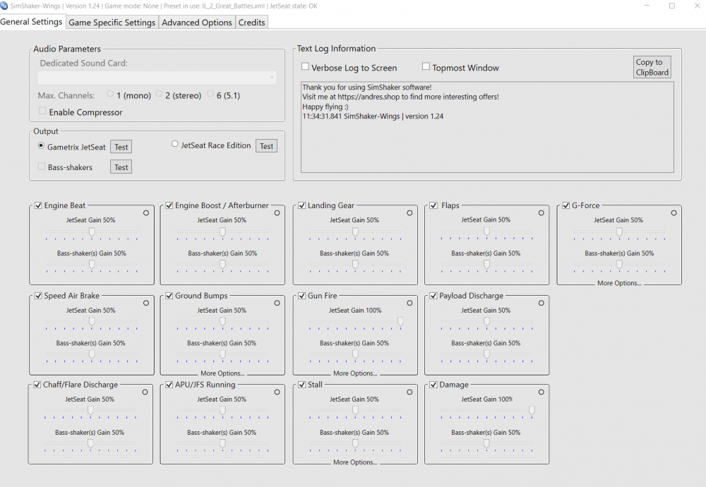Click the Damage Bass-shaker(s) Gain slider
This screenshot has width=706, height=487.
click(486, 445)
